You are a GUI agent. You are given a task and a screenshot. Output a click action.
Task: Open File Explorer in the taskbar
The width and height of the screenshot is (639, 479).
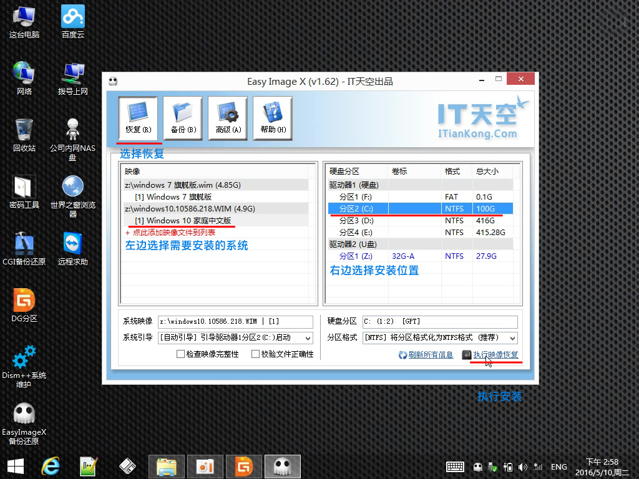pos(167,467)
